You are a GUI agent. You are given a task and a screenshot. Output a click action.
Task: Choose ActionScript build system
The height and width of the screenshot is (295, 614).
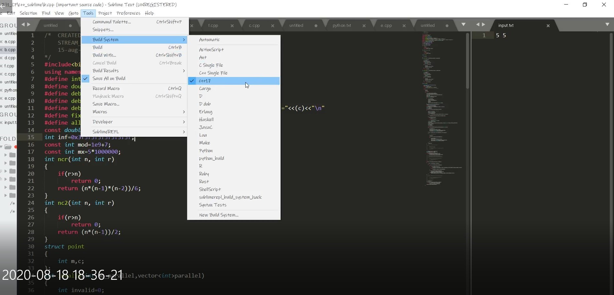[234, 49]
